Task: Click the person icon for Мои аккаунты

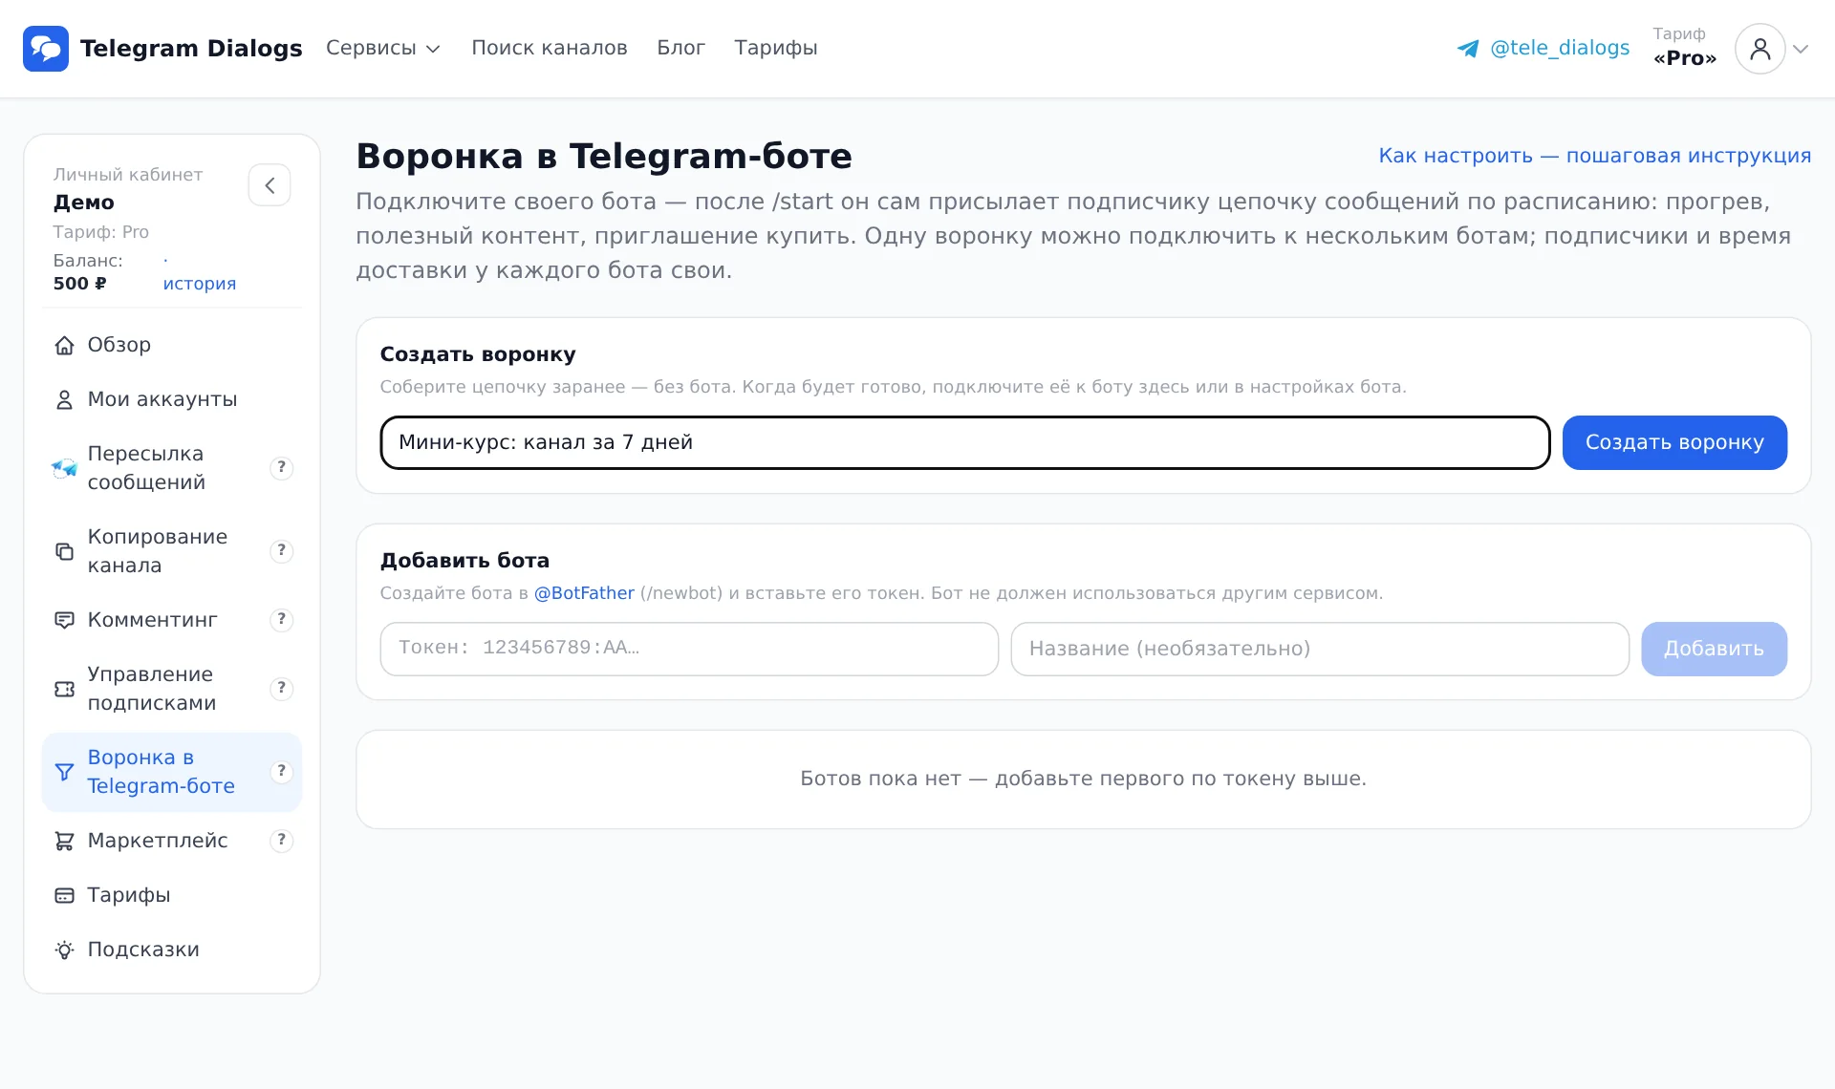Action: pyautogui.click(x=64, y=400)
